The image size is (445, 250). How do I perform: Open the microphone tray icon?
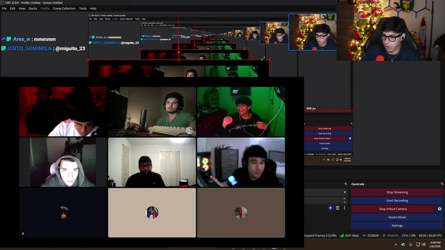click(411, 244)
